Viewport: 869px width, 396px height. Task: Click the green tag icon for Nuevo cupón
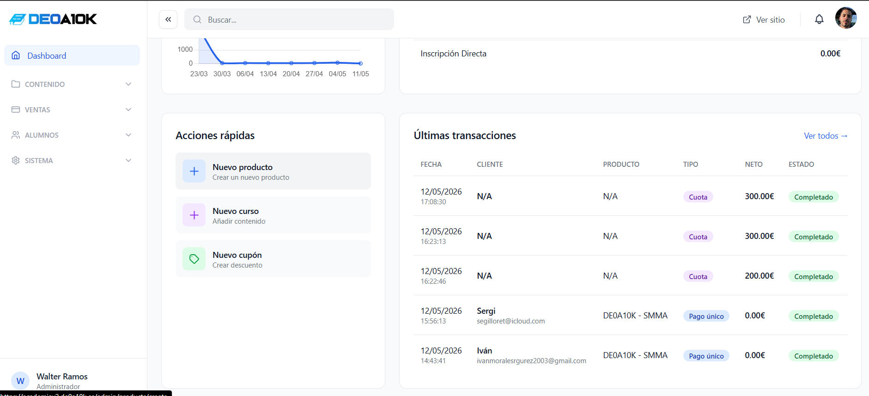pyautogui.click(x=194, y=259)
